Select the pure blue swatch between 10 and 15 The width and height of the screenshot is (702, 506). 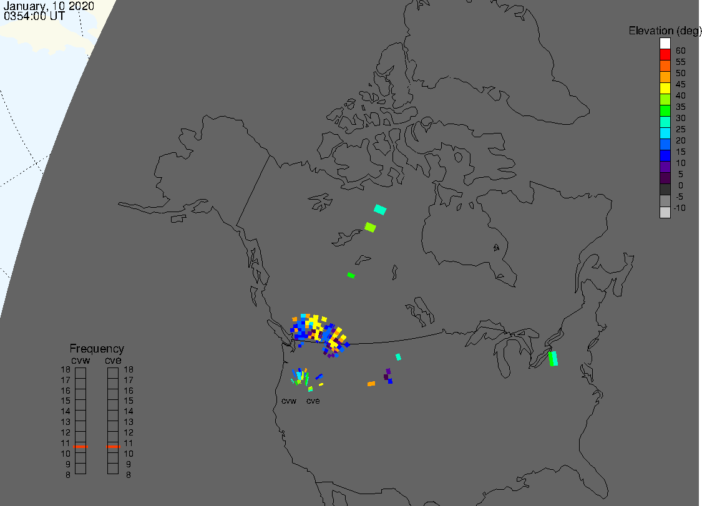point(665,155)
